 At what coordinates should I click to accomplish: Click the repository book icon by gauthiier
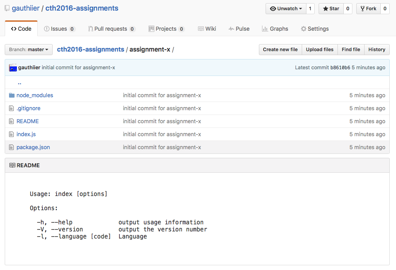click(7, 8)
